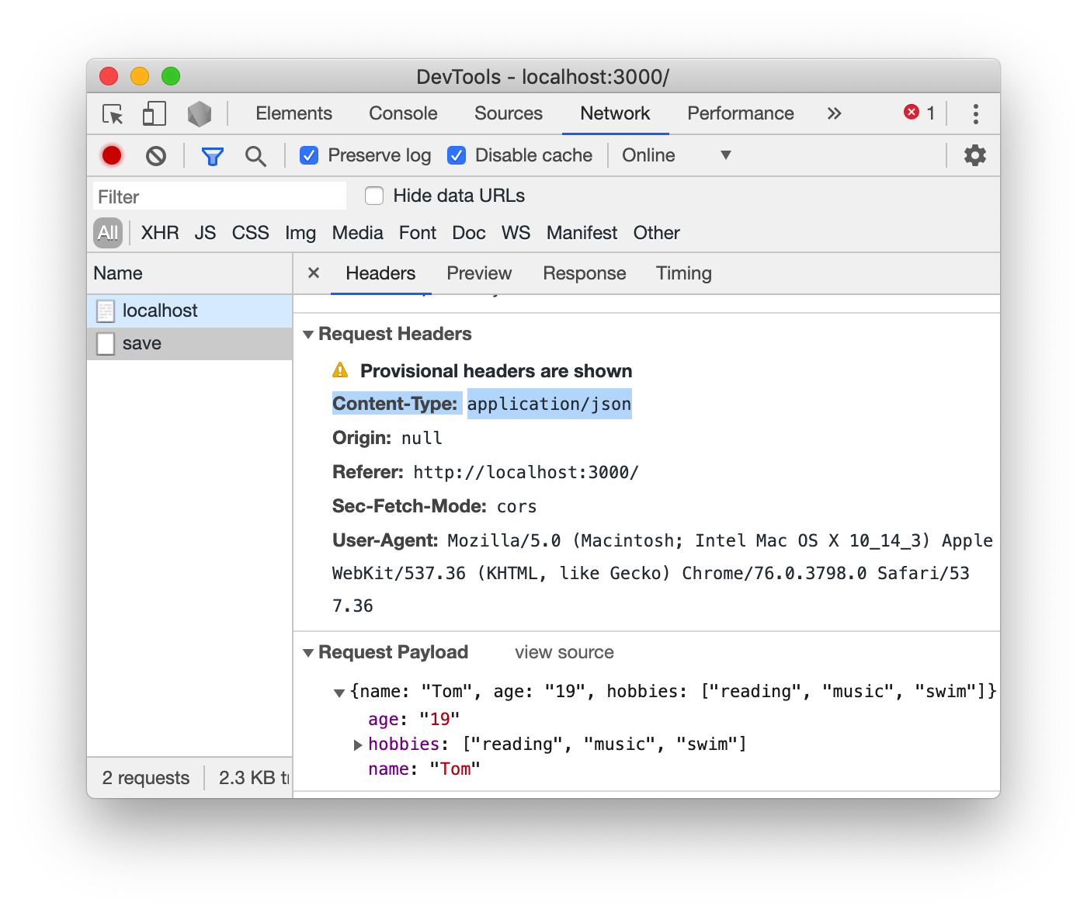Toggle the filter funnel icon
Image resolution: width=1087 pixels, height=913 pixels.
click(x=212, y=156)
